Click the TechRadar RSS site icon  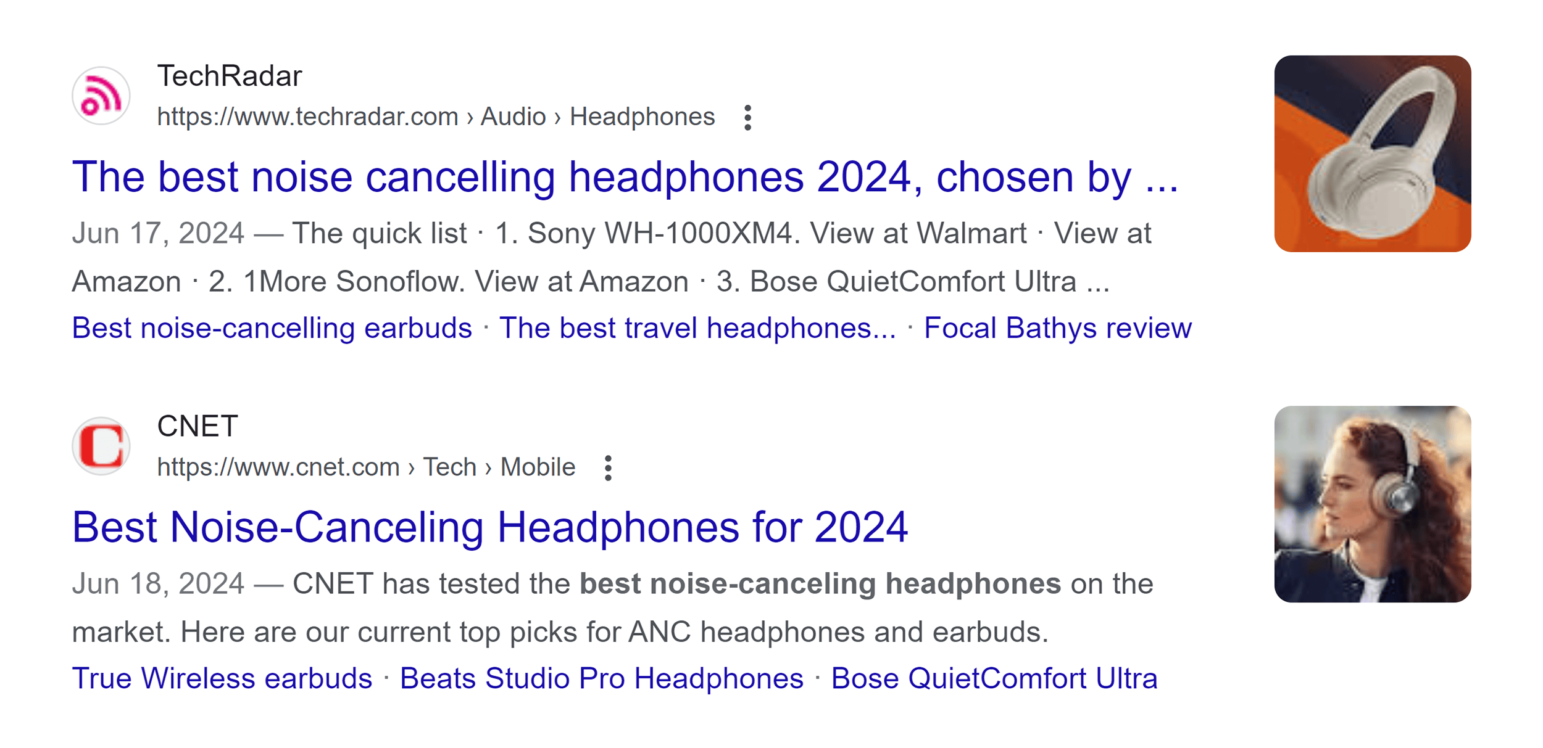pyautogui.click(x=101, y=96)
